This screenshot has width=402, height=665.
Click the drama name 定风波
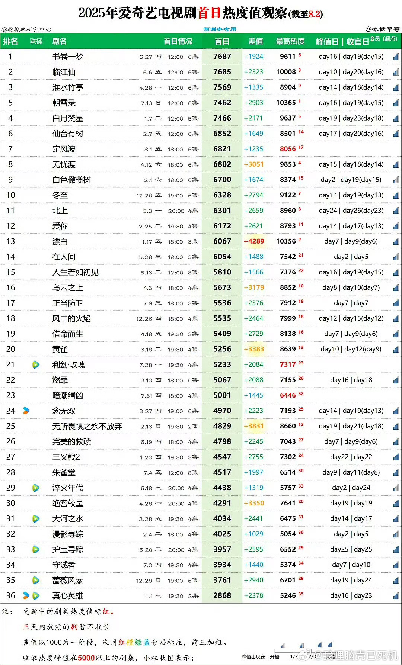pos(64,149)
